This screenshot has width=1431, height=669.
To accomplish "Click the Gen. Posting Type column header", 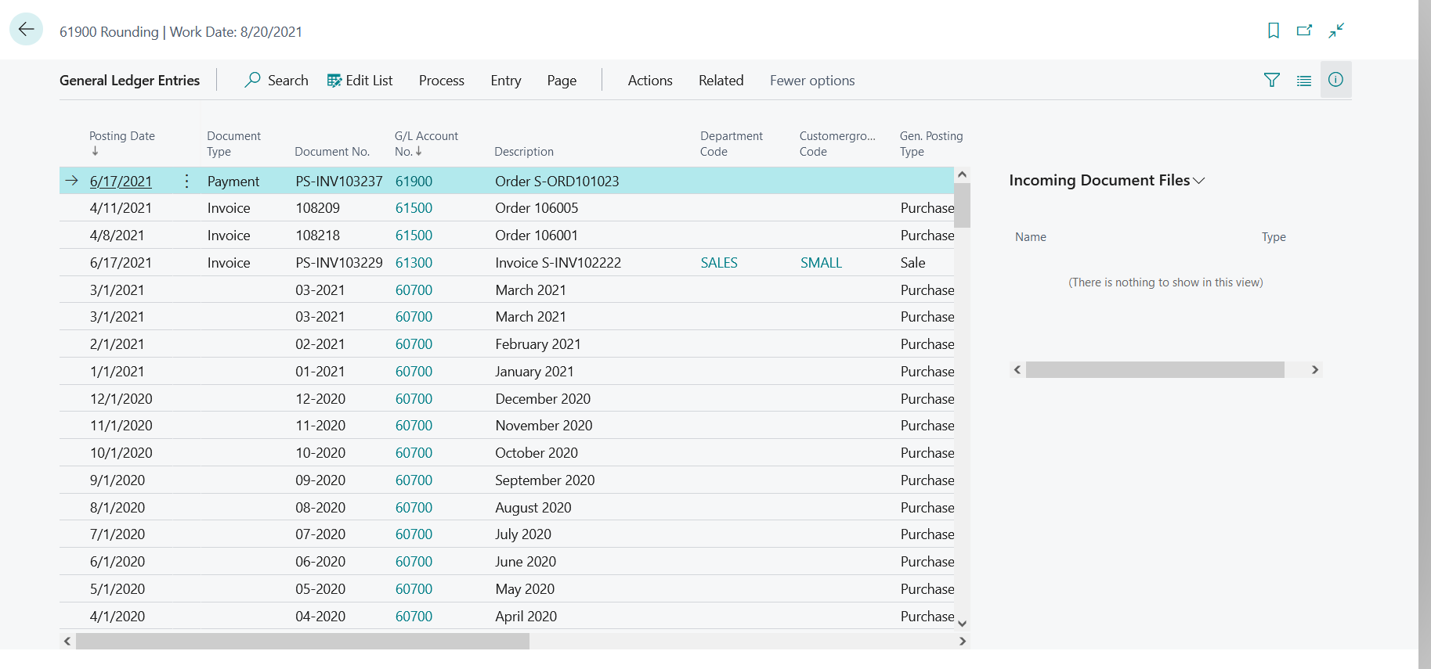I will click(931, 143).
